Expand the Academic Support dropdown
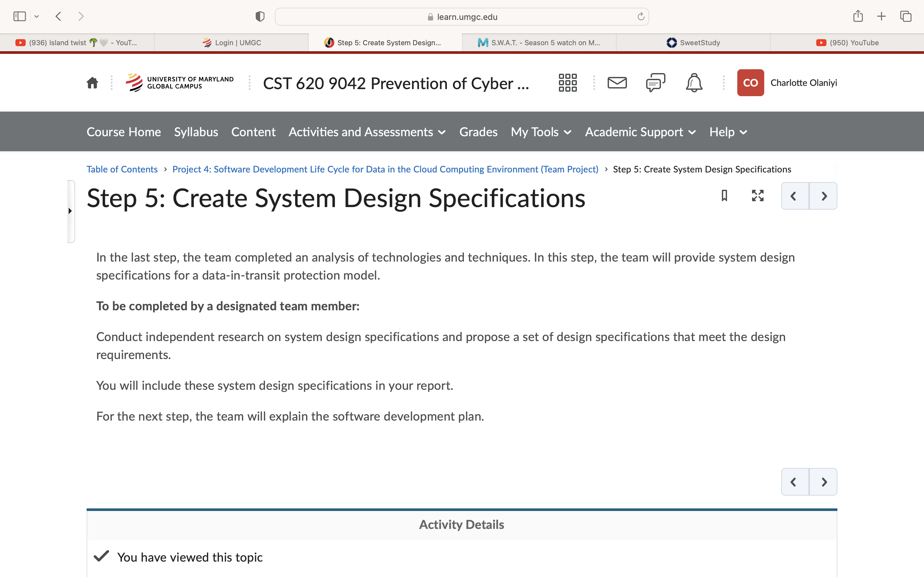The image size is (924, 577). click(640, 132)
